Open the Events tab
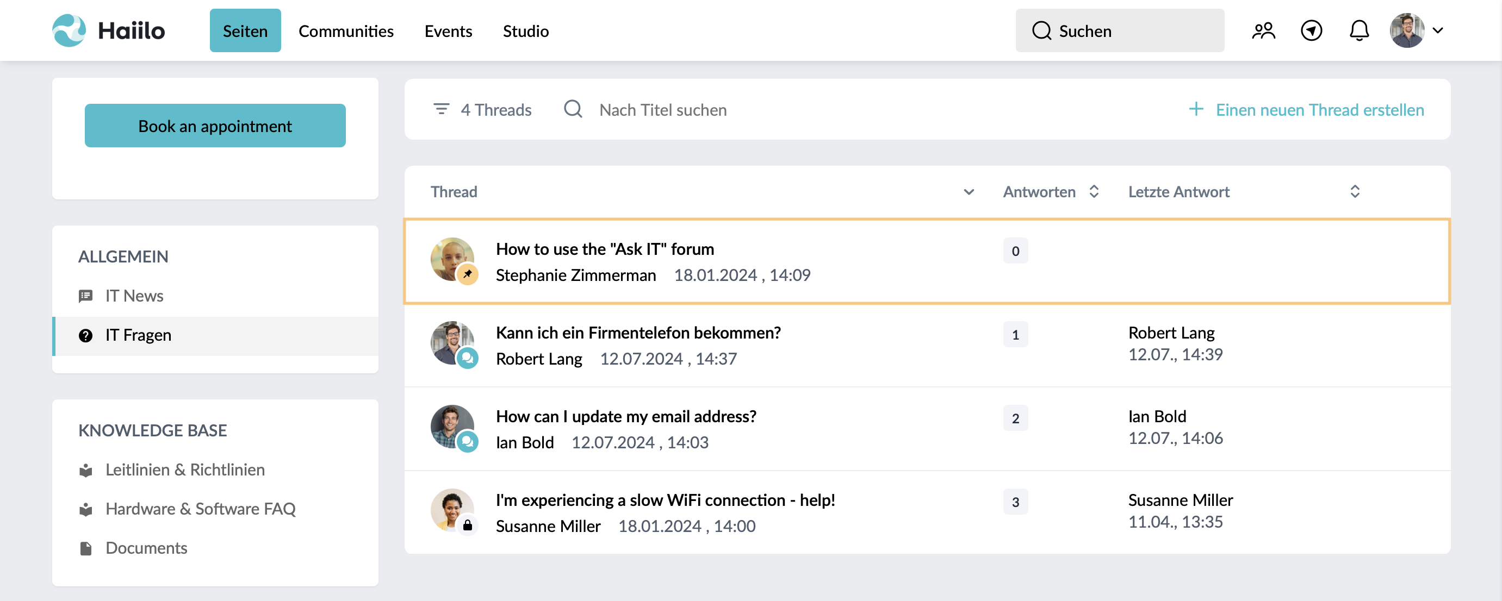Image resolution: width=1502 pixels, height=601 pixels. pos(448,31)
